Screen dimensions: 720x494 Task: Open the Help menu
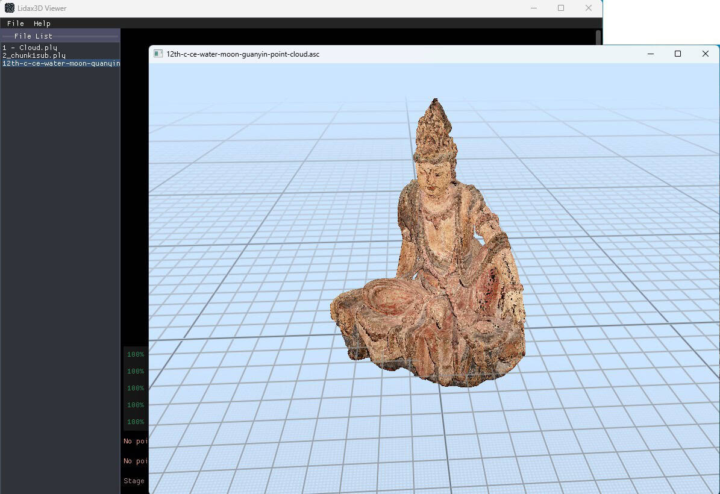42,23
